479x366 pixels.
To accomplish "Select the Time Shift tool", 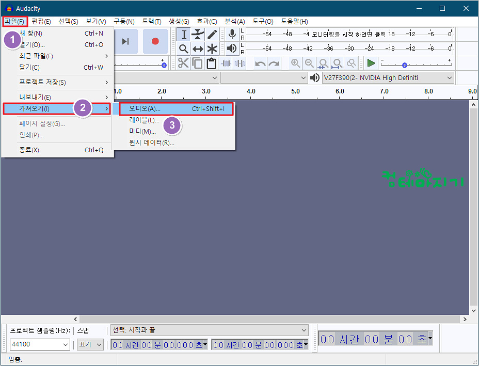I will pos(198,49).
